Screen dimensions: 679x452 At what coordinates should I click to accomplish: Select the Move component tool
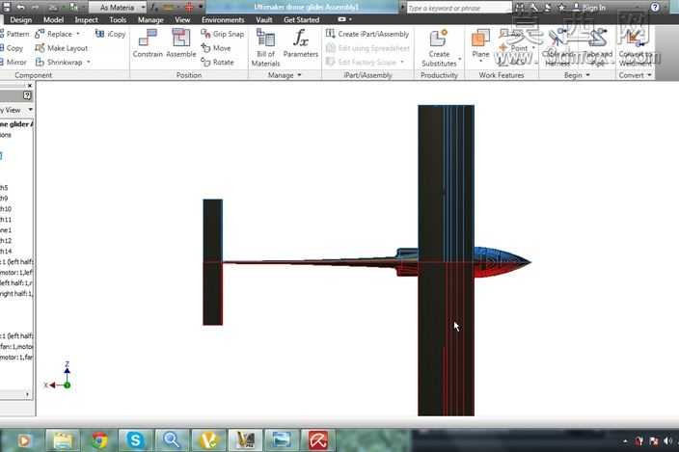216,48
